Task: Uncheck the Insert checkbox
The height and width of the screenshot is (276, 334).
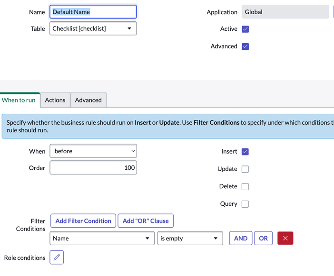Action: tap(245, 152)
